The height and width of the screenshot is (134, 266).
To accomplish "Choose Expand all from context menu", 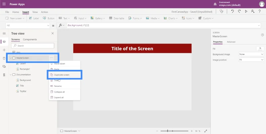I will 65,97.
